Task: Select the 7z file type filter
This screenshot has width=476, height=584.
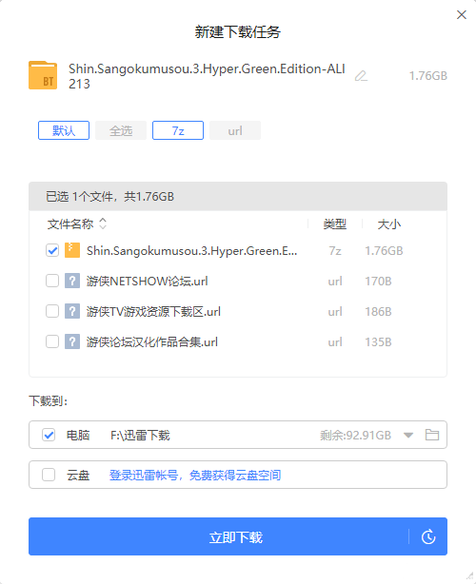Action: [178, 130]
